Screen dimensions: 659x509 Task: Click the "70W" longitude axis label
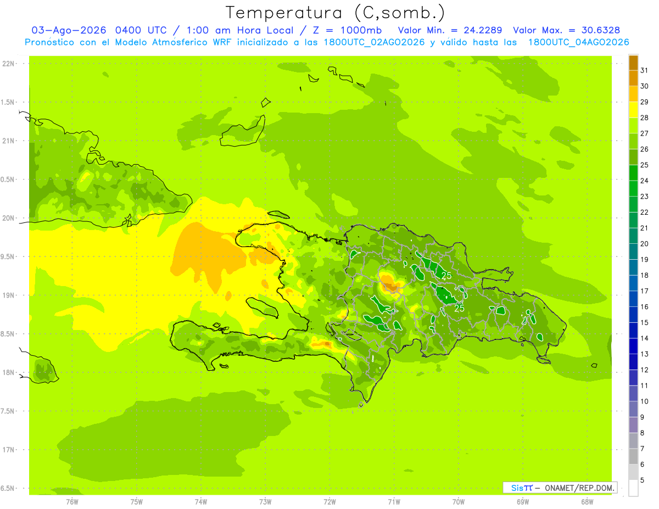pyautogui.click(x=459, y=502)
